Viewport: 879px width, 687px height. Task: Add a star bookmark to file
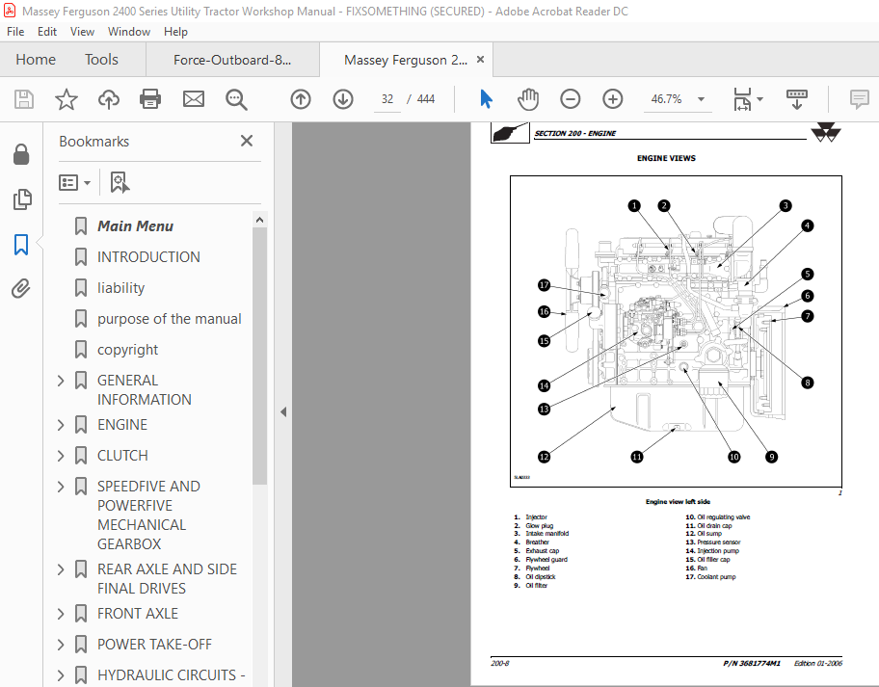pos(67,99)
